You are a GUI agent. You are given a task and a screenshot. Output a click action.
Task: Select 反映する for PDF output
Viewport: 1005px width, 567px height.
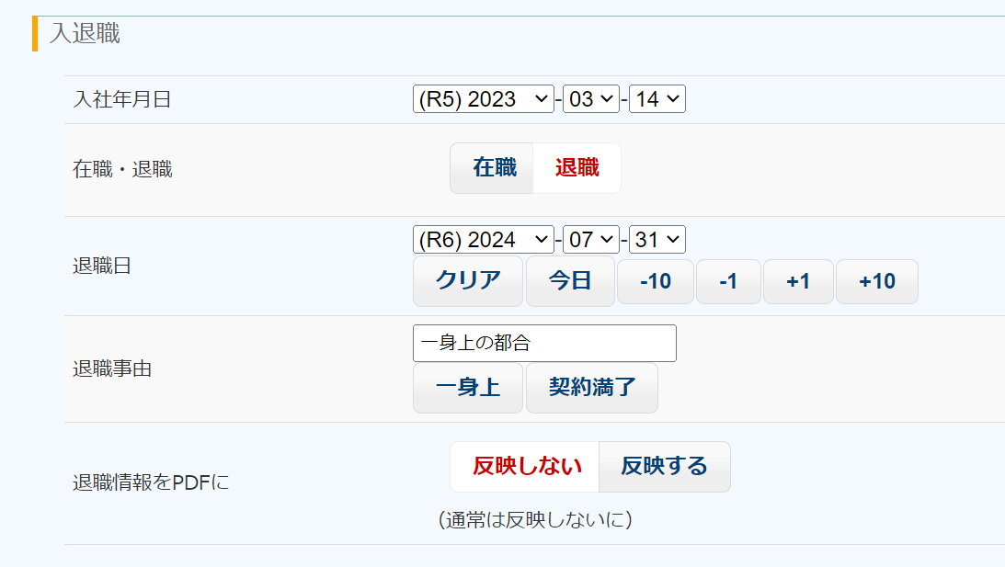(x=664, y=467)
